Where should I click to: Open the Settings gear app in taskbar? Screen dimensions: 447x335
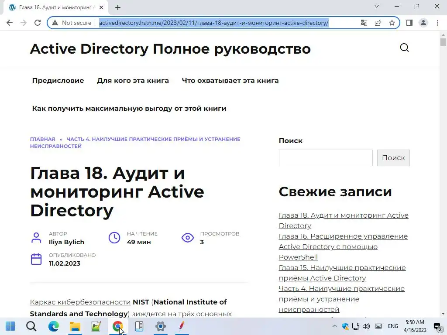click(161, 326)
